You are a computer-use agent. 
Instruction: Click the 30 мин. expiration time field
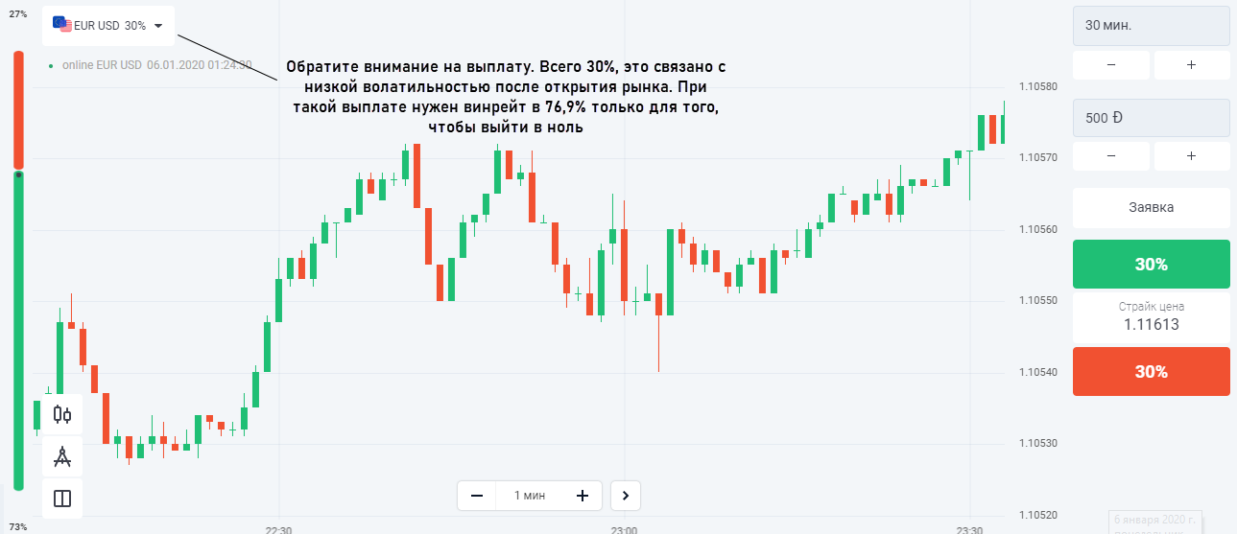click(1151, 26)
